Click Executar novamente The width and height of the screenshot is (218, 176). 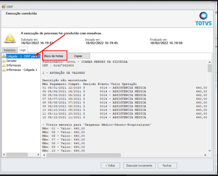(139, 165)
